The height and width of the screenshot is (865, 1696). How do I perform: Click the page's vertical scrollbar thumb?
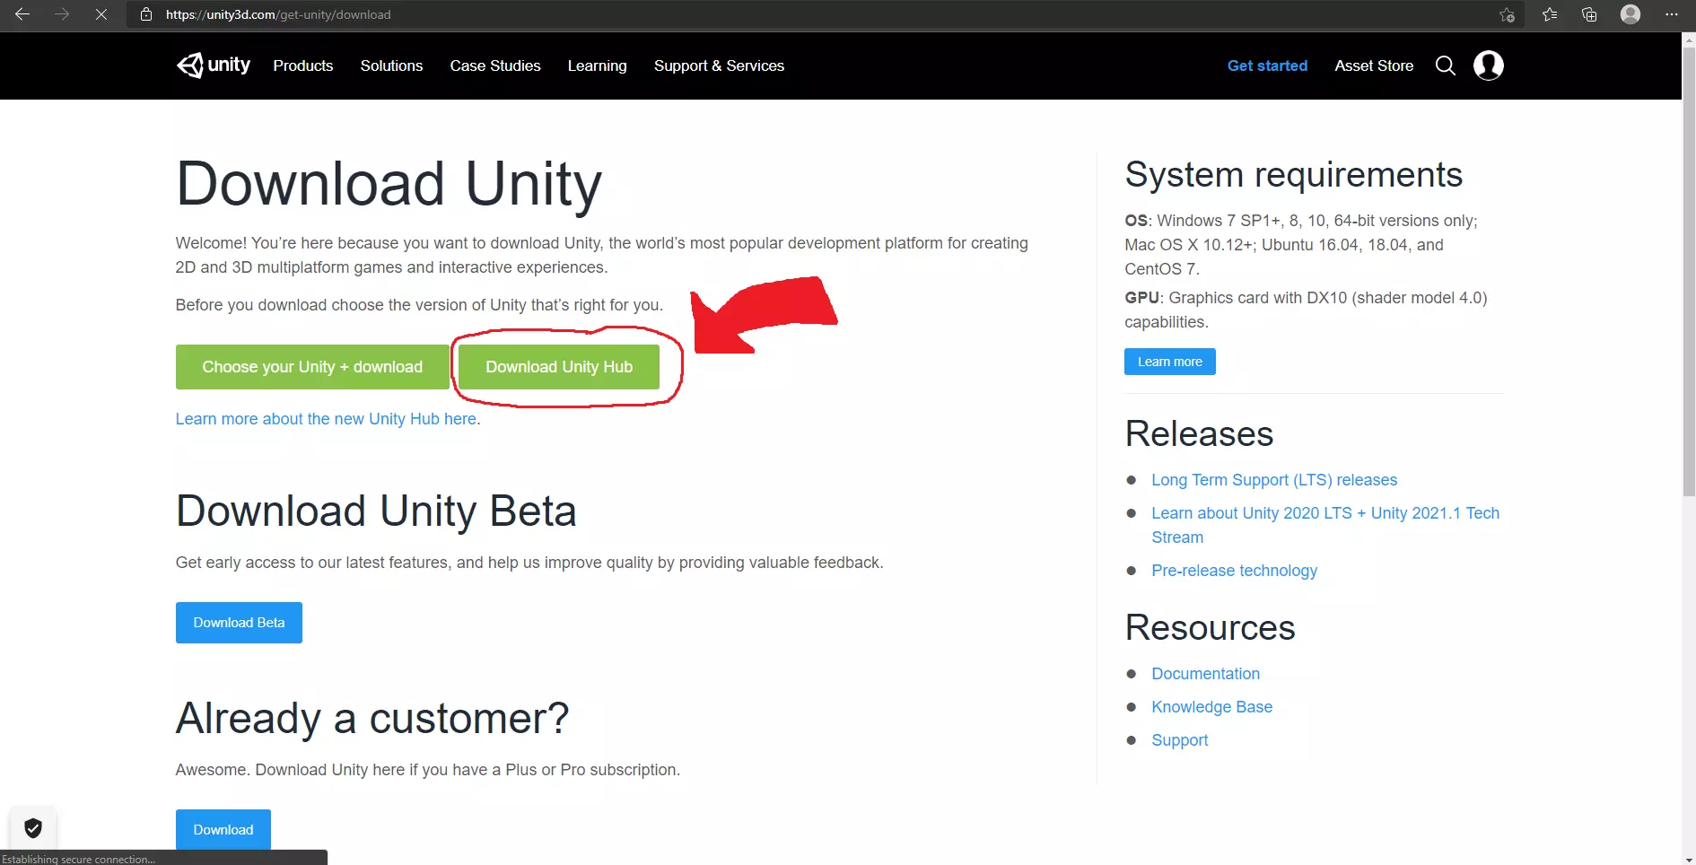pyautogui.click(x=1689, y=269)
